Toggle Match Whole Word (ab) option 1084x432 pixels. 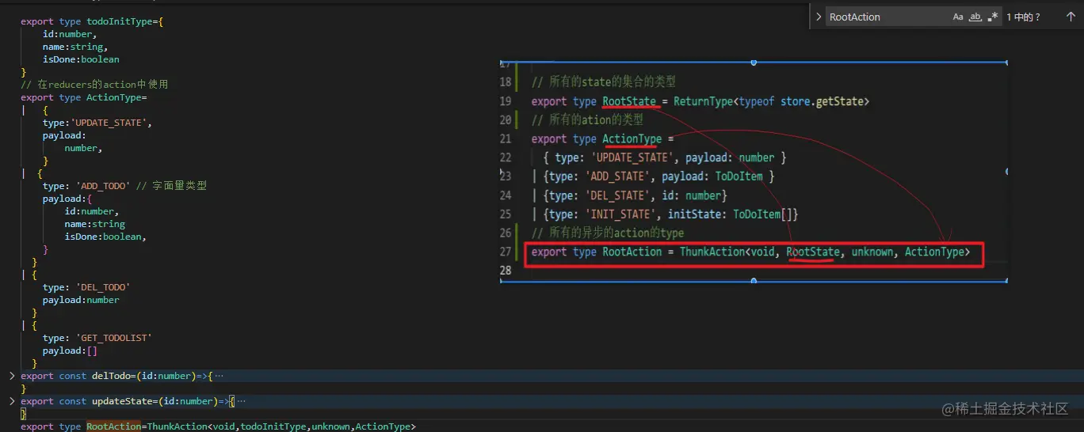[975, 17]
